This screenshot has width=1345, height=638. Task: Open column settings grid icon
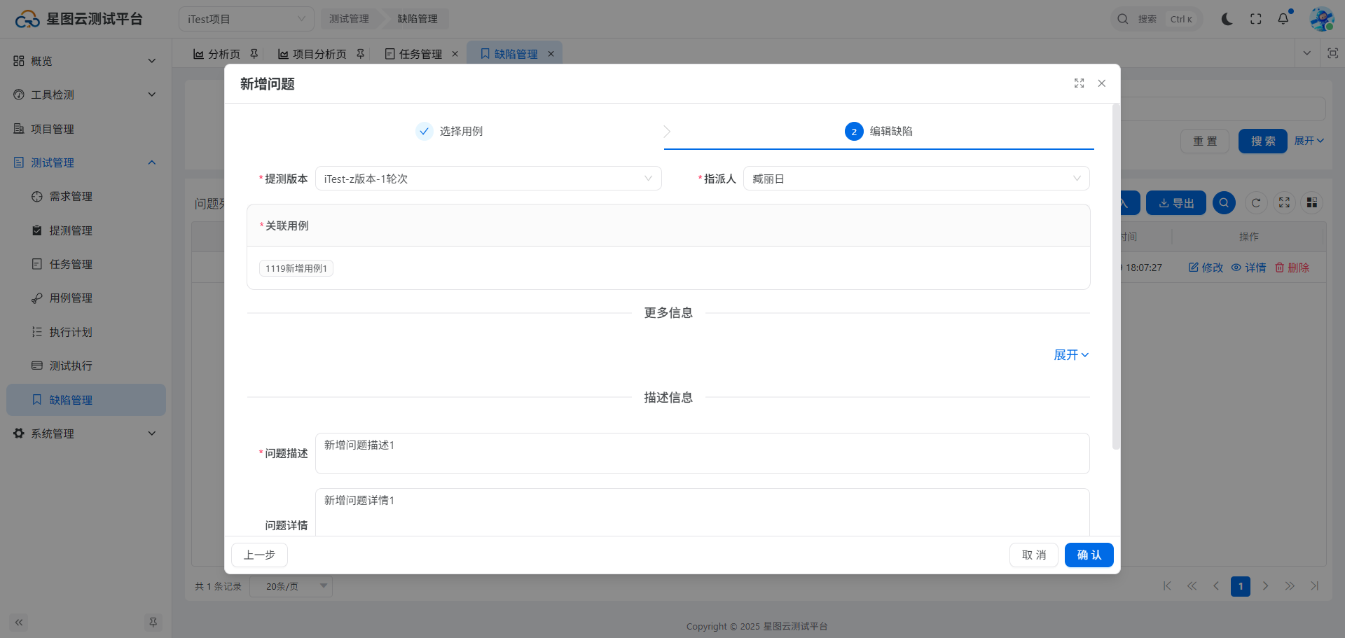(x=1311, y=203)
